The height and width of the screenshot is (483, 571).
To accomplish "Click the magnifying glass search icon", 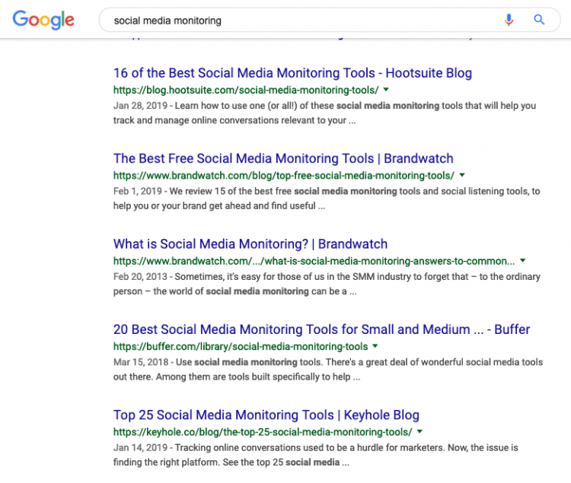I will pyautogui.click(x=539, y=20).
